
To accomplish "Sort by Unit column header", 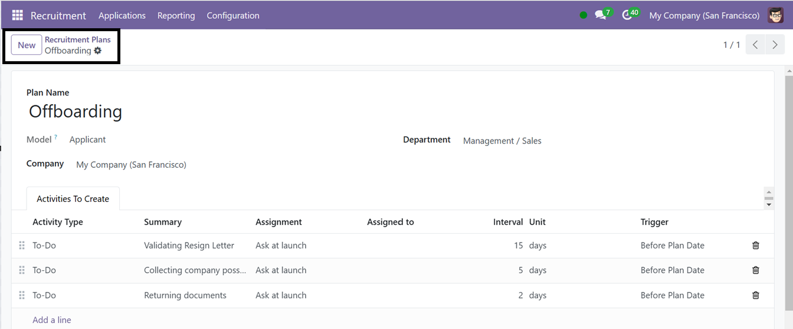I will (538, 222).
